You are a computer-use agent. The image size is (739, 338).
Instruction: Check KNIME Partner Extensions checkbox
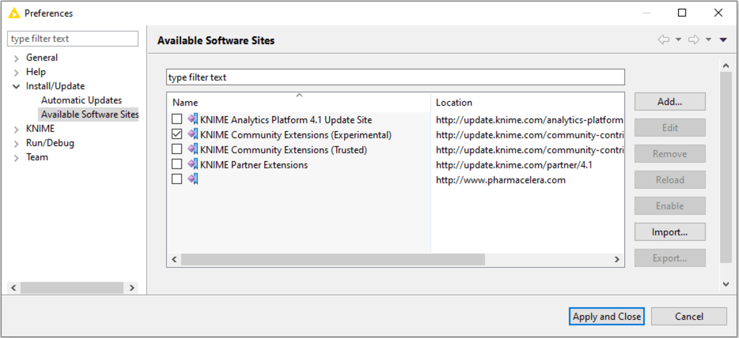177,164
